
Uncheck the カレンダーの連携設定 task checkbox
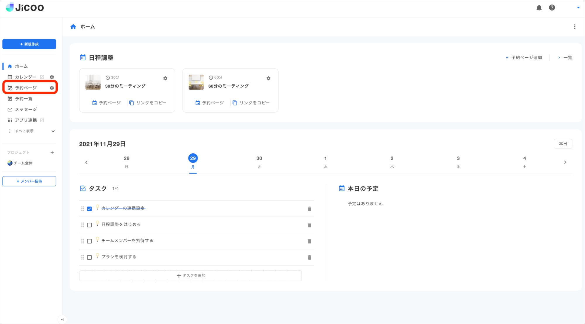click(90, 209)
